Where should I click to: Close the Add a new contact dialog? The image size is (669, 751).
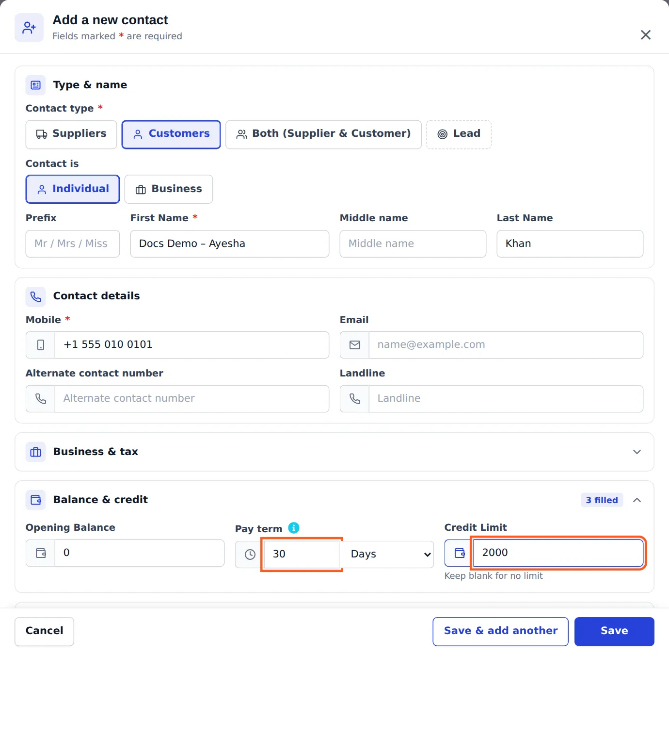[645, 35]
